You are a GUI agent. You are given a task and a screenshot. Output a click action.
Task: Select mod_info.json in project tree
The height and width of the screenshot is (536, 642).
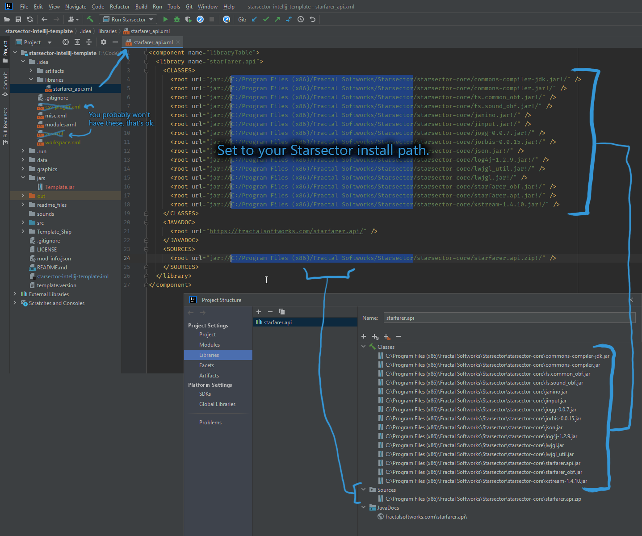tap(54, 259)
